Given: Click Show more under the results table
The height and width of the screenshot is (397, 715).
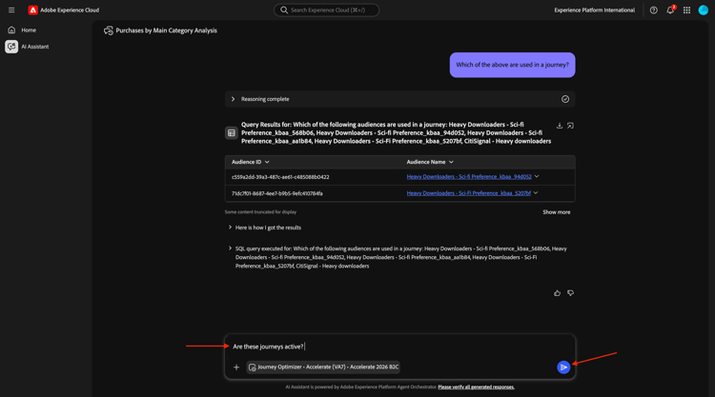Looking at the screenshot, I should click(557, 212).
